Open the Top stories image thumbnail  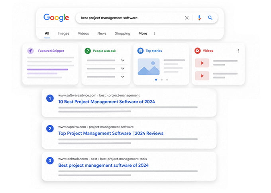pyautogui.click(x=149, y=67)
